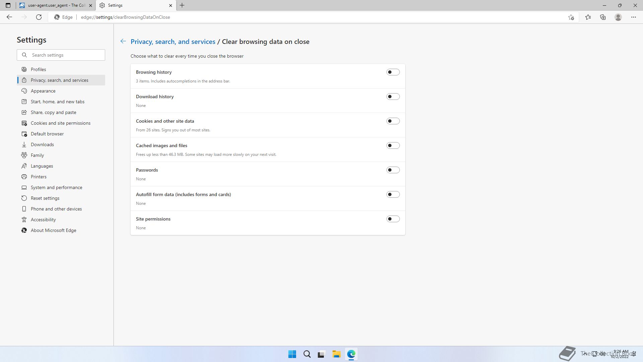
Task: Click the Search settings field
Action: tap(65, 55)
